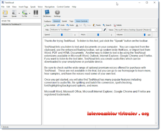Viewport: 161px width, 131px height.
Task: Click the Pitch slider handle
Action: (x=98, y=35)
